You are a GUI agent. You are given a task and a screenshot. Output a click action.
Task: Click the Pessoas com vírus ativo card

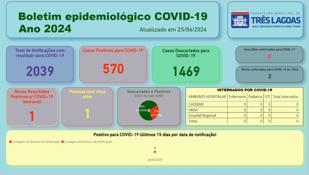click(87, 107)
